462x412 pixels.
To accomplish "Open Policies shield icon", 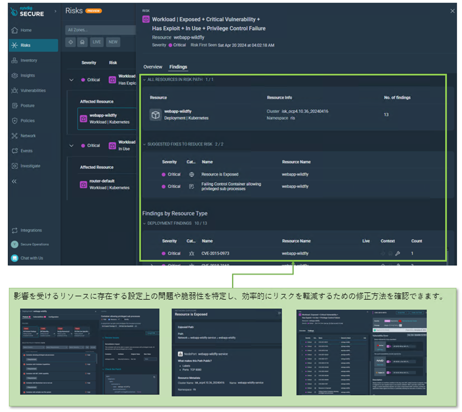I will click(15, 121).
